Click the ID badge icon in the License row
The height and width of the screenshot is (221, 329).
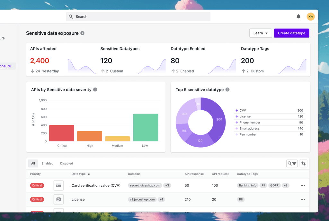click(x=58, y=199)
